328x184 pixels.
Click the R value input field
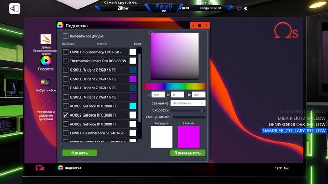tap(158, 95)
